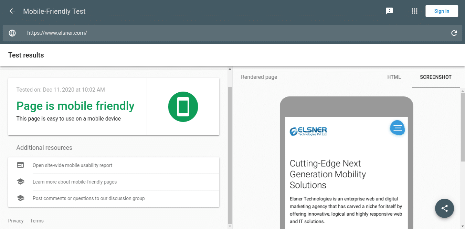Viewport: 465px width, 229px height.
Task: Post comments to the discussion group
Action: tap(88, 198)
